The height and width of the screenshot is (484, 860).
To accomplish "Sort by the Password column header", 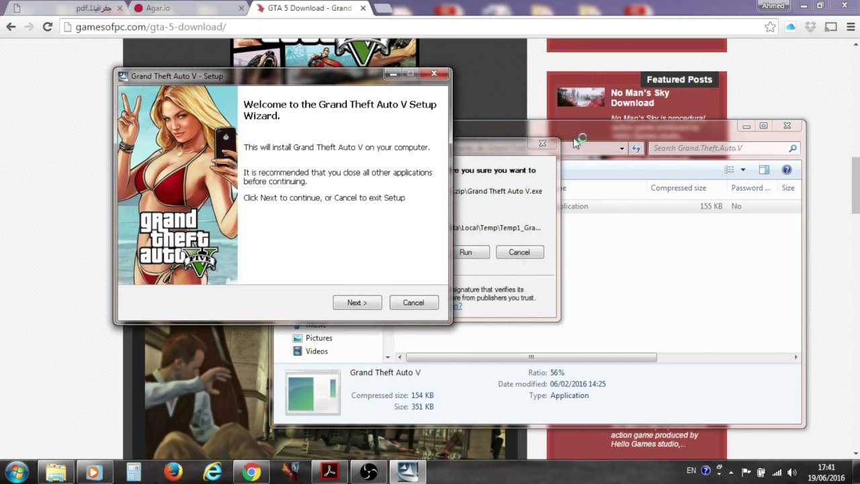I will (x=751, y=188).
